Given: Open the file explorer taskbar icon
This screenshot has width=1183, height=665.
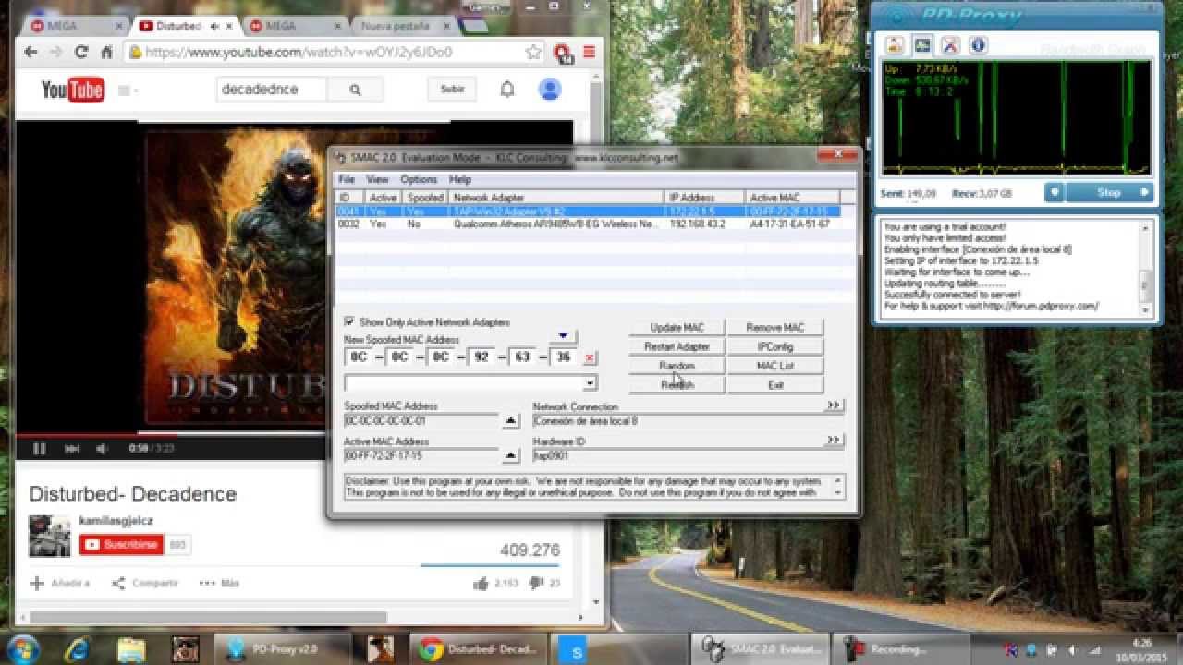Looking at the screenshot, I should [132, 648].
